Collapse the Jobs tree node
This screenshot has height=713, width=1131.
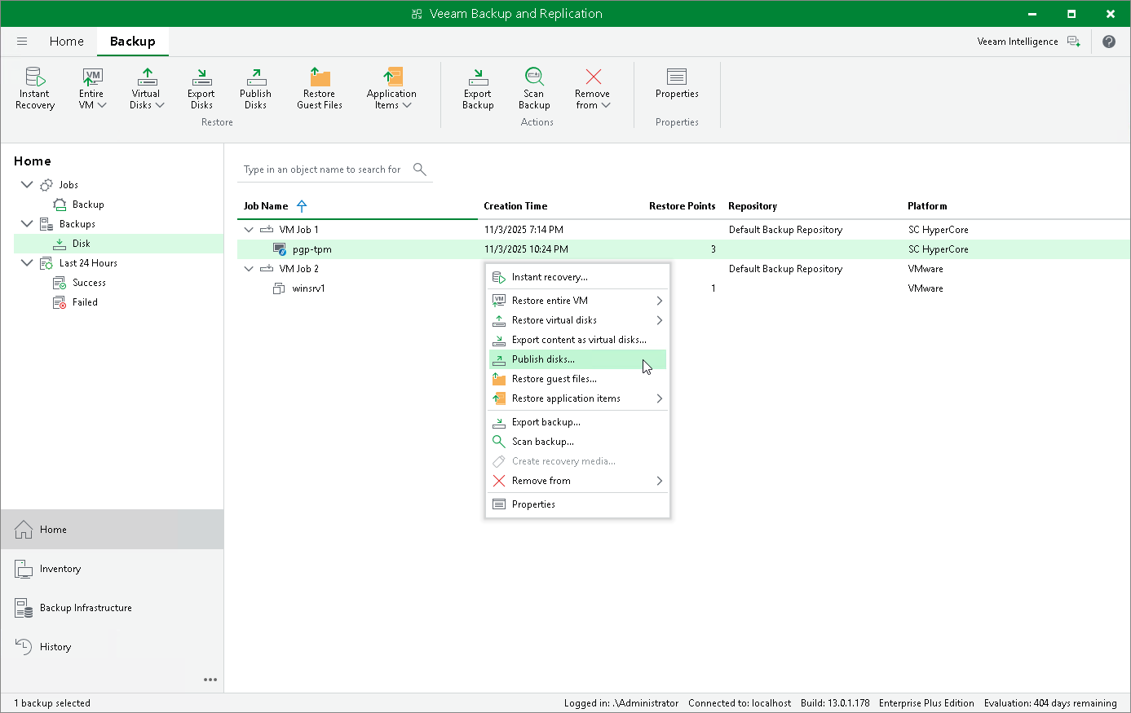(x=27, y=185)
